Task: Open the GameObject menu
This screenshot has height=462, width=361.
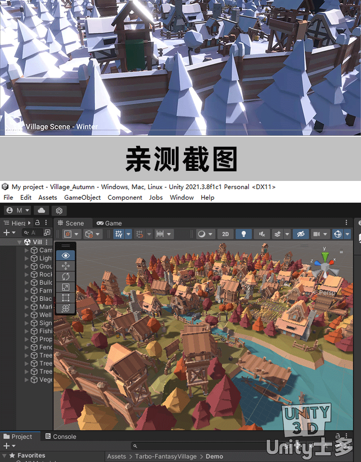Action: 82,197
